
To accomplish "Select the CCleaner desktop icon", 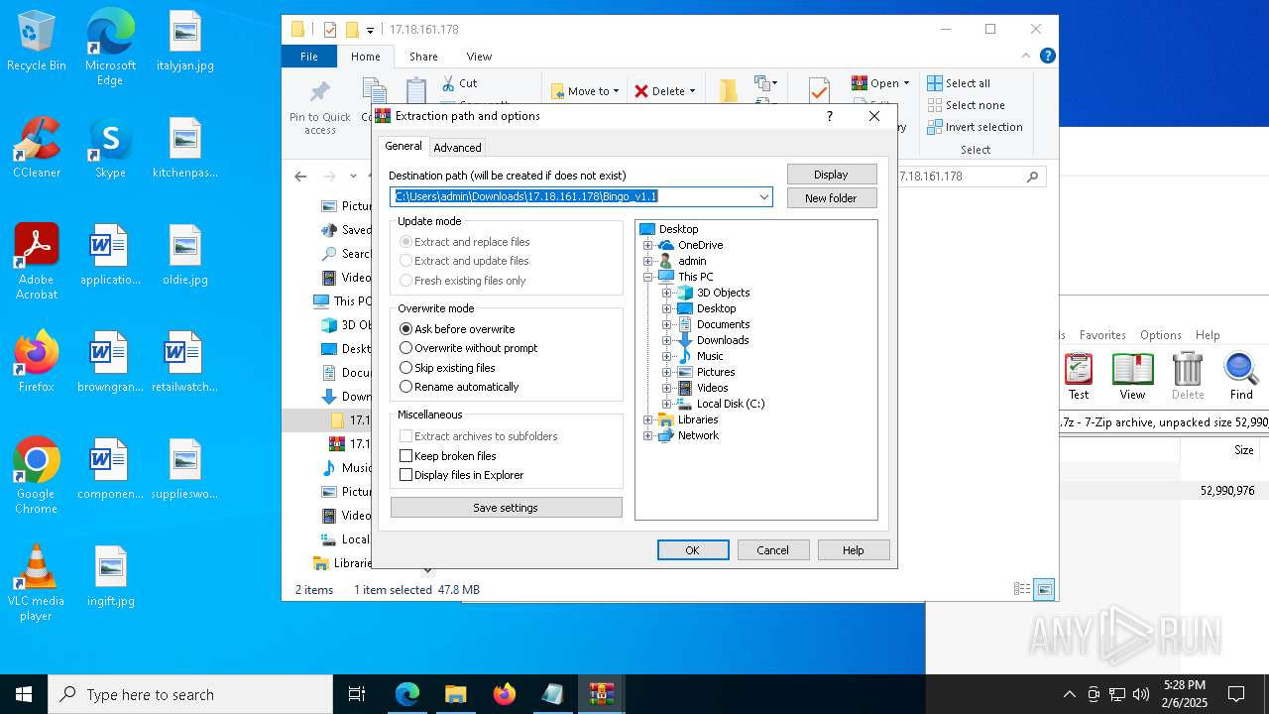I will pyautogui.click(x=37, y=148).
